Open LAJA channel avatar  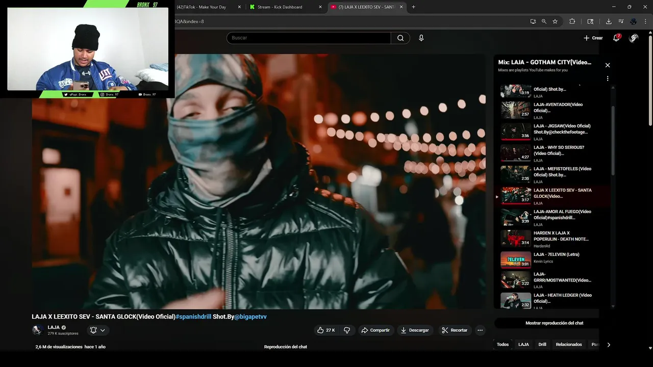point(37,330)
